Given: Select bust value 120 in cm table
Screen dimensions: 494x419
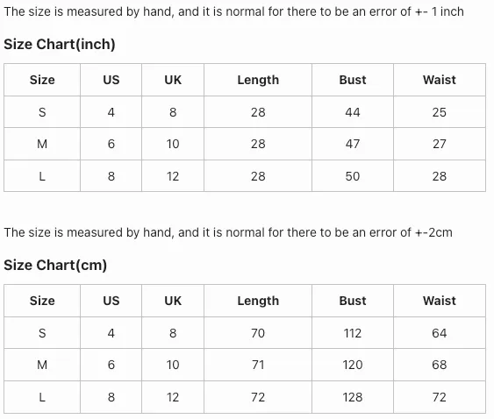Looking at the screenshot, I should tap(353, 365).
